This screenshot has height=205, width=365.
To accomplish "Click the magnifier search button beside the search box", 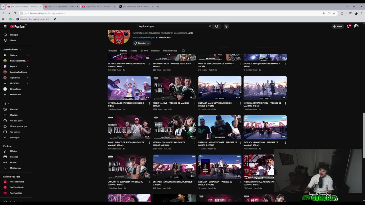I will [217, 26].
